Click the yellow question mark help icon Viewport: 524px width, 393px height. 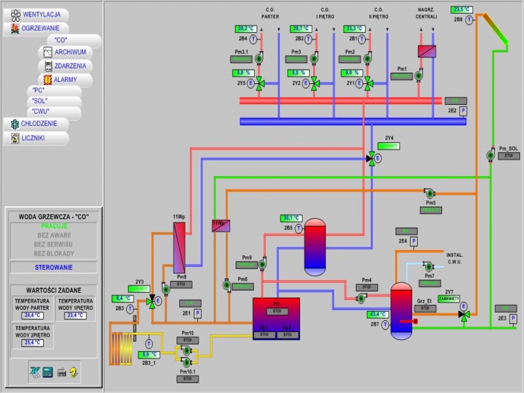tap(73, 372)
